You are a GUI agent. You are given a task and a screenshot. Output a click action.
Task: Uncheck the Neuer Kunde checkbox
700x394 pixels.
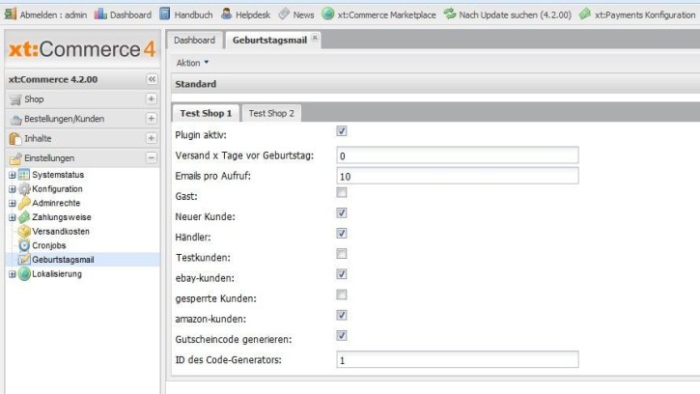click(342, 213)
